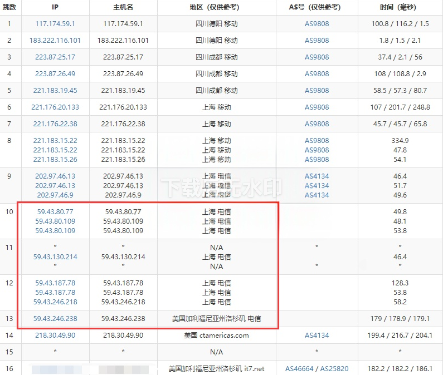Open the 223.87.25.17 IP address link

(55, 57)
